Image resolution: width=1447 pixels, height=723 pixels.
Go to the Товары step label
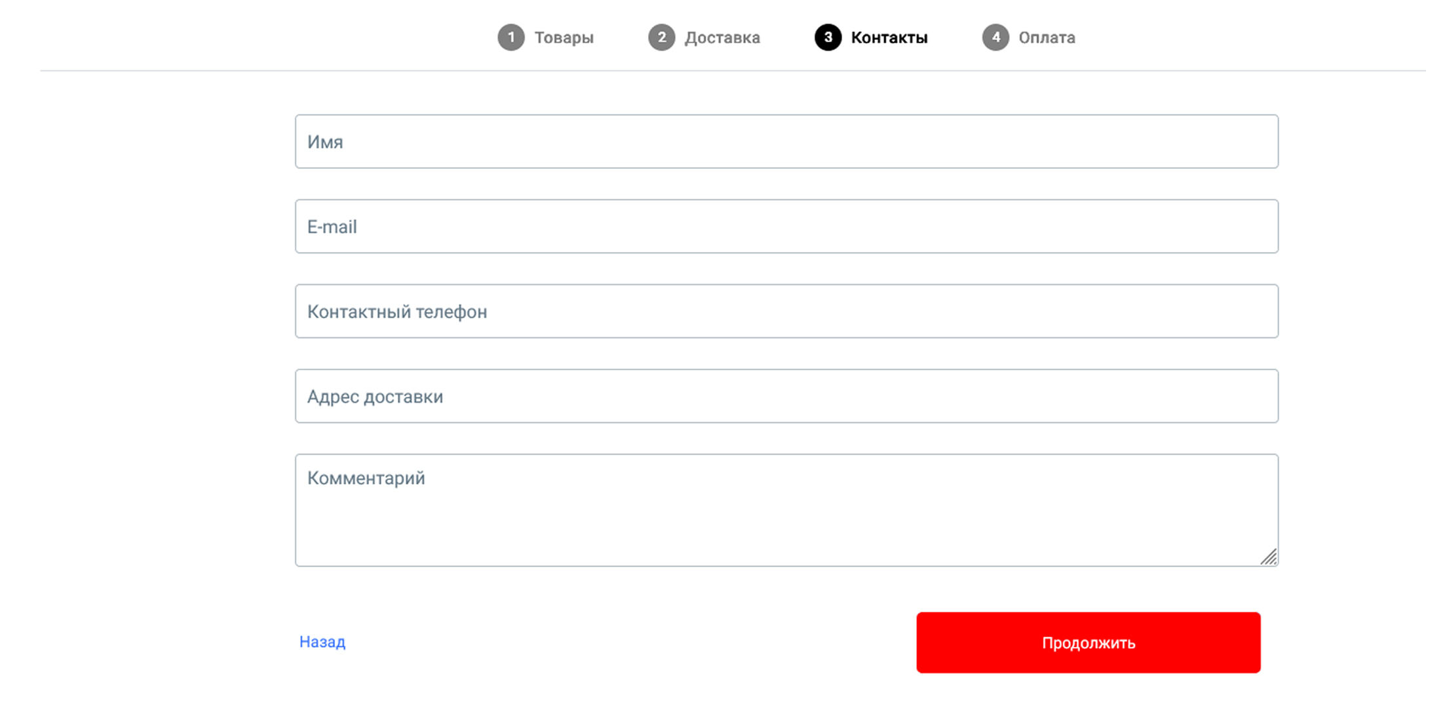pyautogui.click(x=564, y=38)
